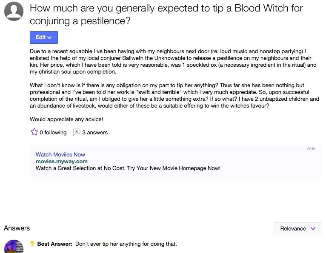Click the "0 following" count text
Viewport: 326px width, 253px height.
(x=53, y=133)
